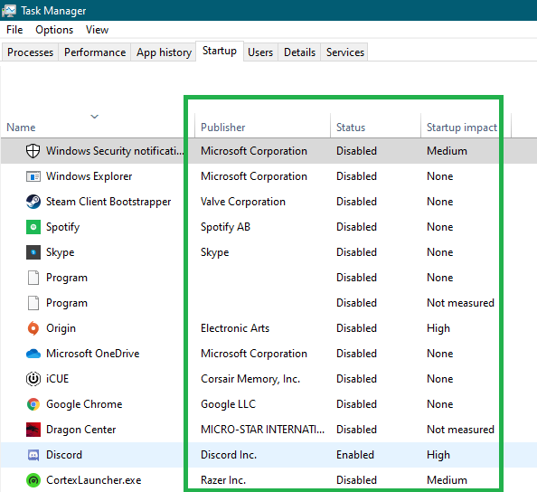The image size is (537, 492).
Task: Select the iCUE Corsair icon
Action: 33,379
